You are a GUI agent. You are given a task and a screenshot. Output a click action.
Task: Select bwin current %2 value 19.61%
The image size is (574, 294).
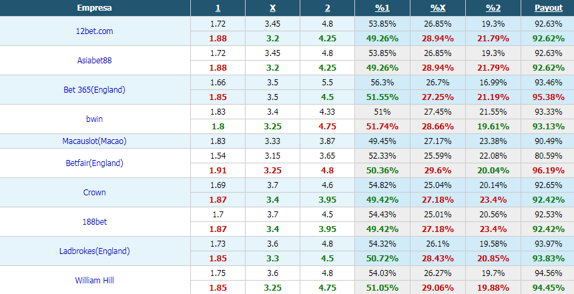pos(493,127)
